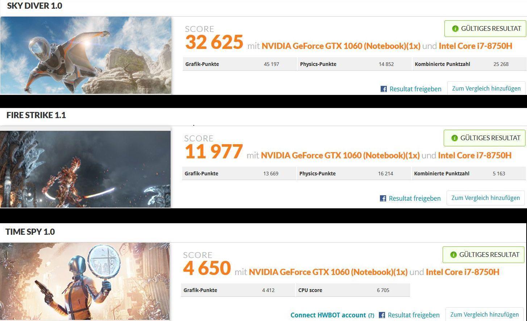Share the Time Spy result via Resultat freigeben
The height and width of the screenshot is (321, 527).
pyautogui.click(x=414, y=315)
